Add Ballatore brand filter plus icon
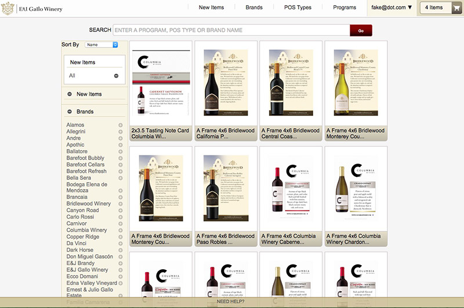Screen dimensions: 464x308 [x=121, y=151]
